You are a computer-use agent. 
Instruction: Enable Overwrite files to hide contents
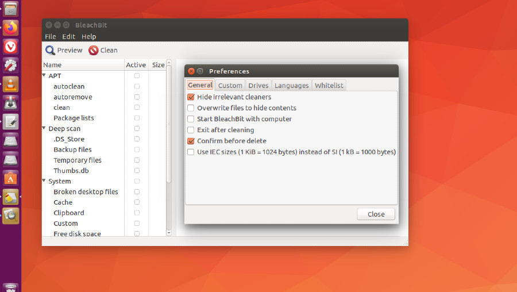pyautogui.click(x=191, y=108)
